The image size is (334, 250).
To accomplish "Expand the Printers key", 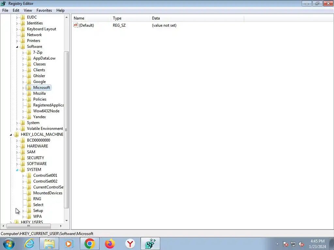I will [x=17, y=41].
